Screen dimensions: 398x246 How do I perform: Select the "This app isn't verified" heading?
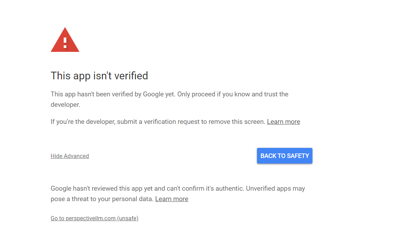[x=99, y=76]
